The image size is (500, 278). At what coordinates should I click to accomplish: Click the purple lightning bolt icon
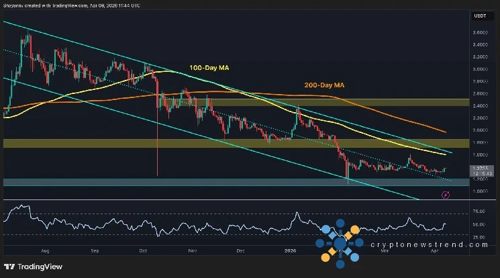[446, 195]
